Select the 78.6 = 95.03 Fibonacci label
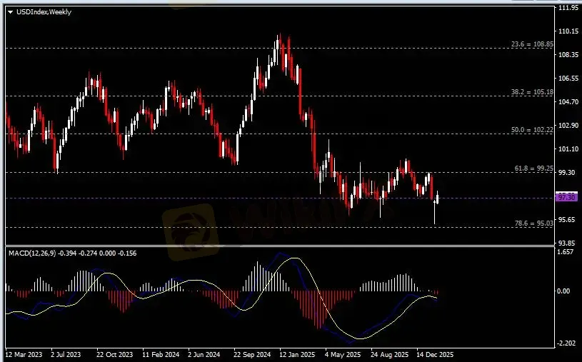 [533, 223]
